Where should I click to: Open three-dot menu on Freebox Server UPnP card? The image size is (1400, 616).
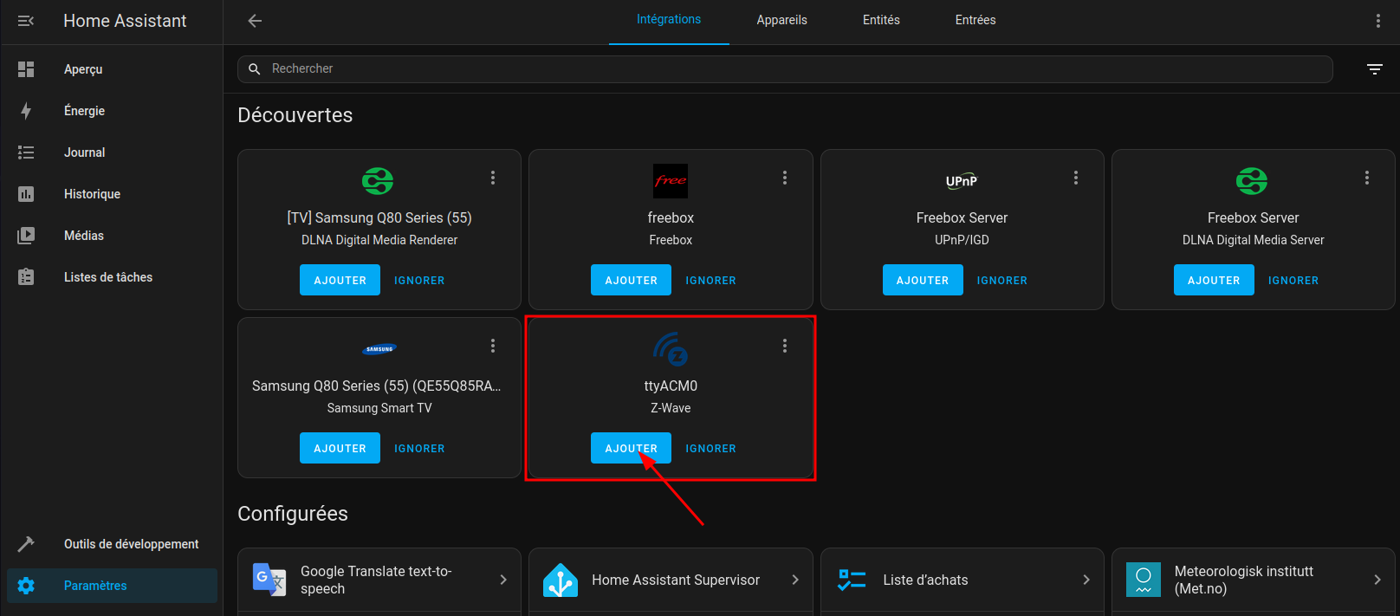(x=1076, y=178)
